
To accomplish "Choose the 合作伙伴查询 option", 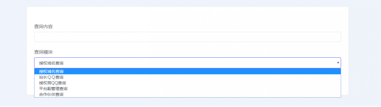I will pos(188,95).
